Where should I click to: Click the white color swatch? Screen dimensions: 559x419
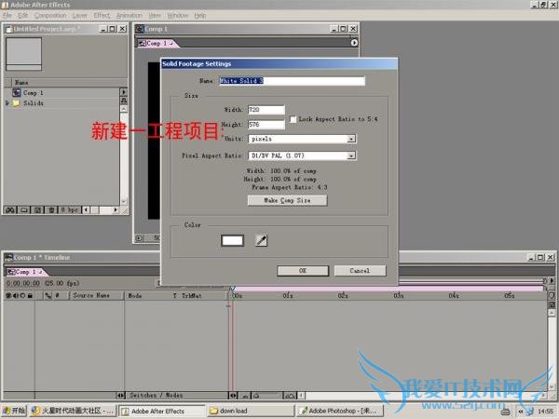(x=232, y=240)
